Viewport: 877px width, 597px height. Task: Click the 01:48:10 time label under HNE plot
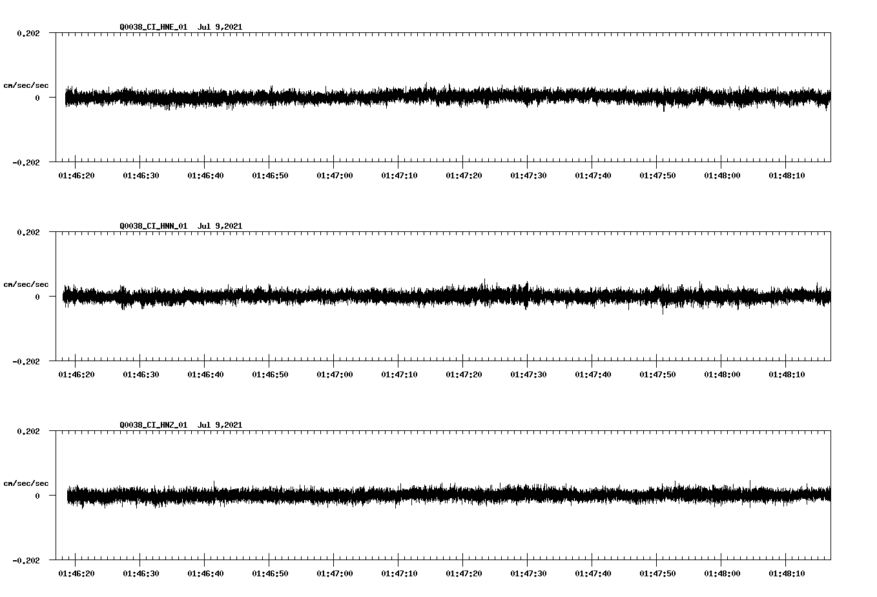[x=787, y=176]
